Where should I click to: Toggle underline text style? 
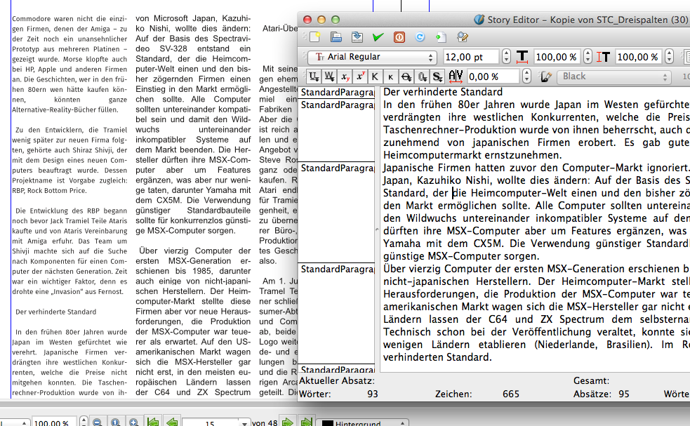coord(312,76)
